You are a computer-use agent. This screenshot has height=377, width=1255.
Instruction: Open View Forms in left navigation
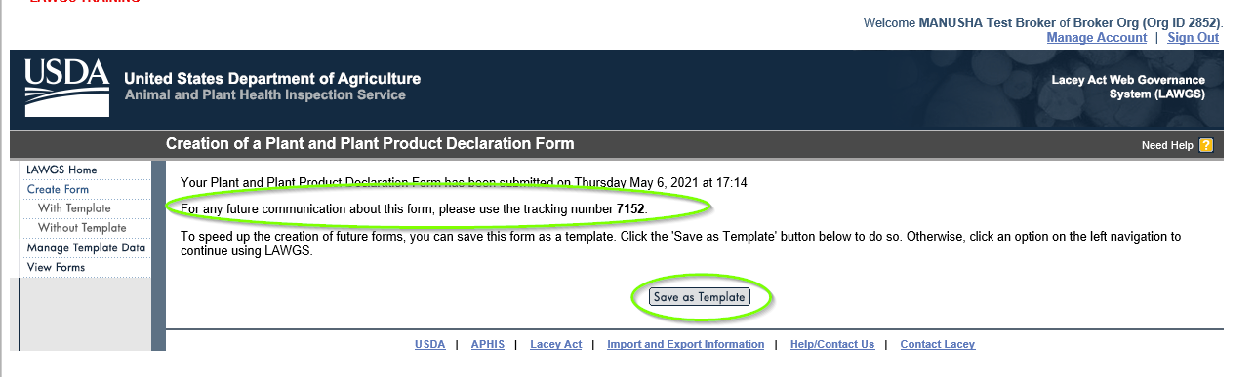click(56, 267)
